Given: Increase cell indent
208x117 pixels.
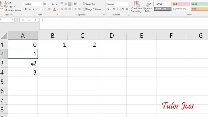Looking at the screenshot, I should click(x=79, y=9).
